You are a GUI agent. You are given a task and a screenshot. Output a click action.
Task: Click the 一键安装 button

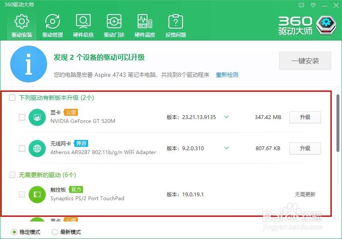coord(305,61)
